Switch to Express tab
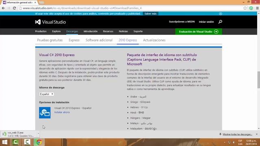Image resolution: width=260 pixels, height=146 pixels. coord(74,40)
